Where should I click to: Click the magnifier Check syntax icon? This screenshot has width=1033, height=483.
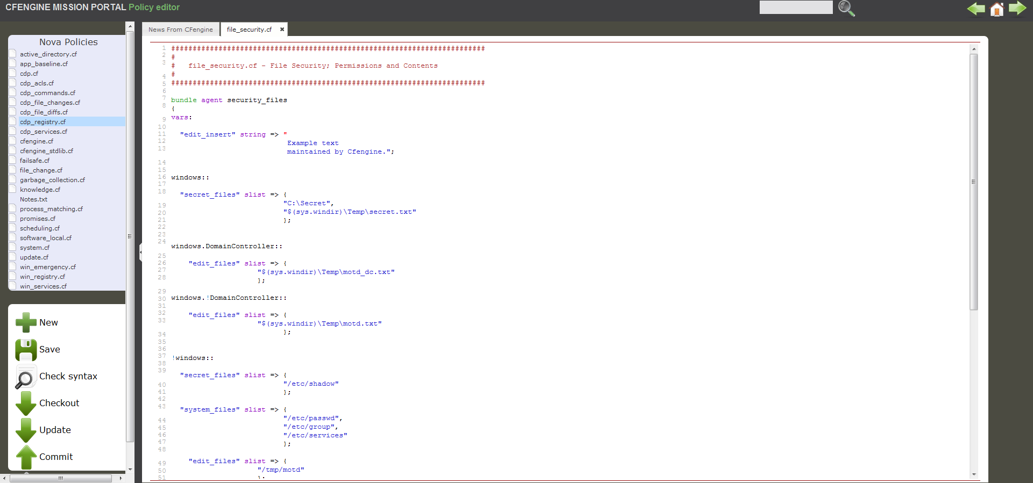(25, 377)
